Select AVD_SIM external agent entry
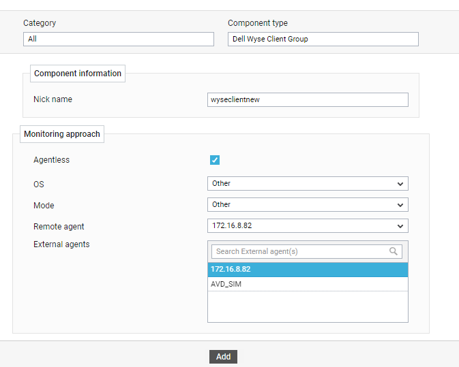 point(308,284)
